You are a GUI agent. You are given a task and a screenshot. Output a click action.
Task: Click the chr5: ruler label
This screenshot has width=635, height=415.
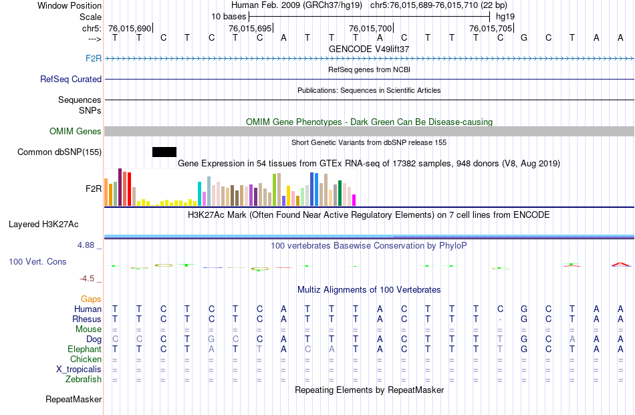tap(92, 28)
